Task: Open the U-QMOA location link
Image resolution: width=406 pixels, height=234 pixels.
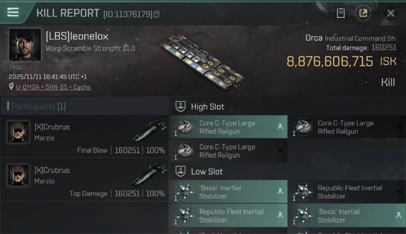Action: [54, 87]
